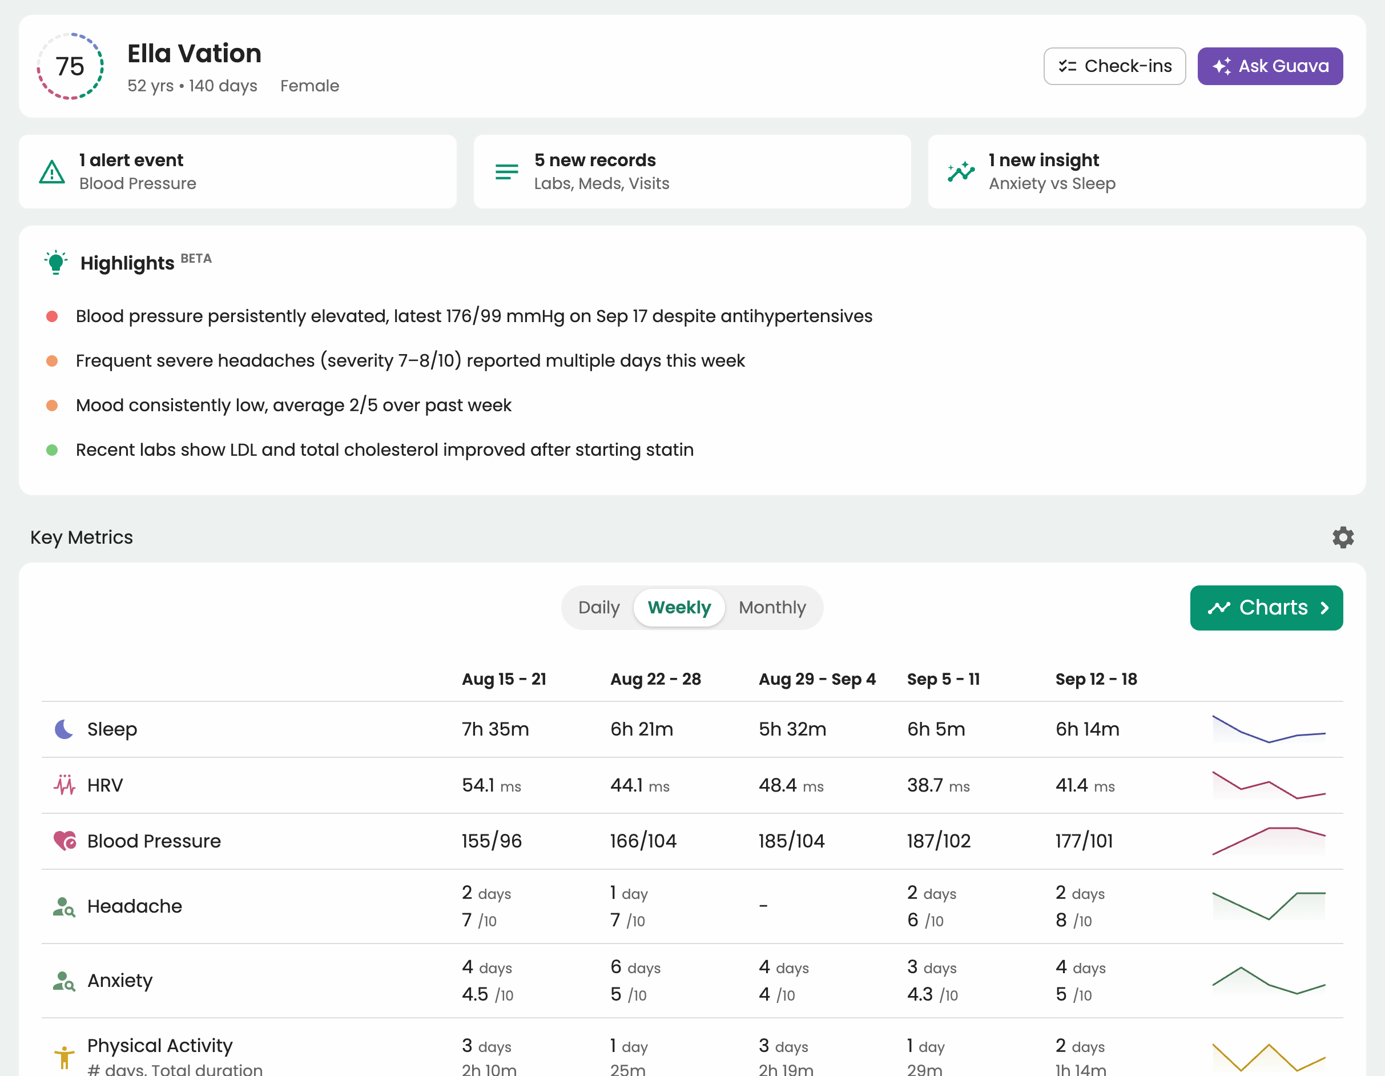This screenshot has width=1385, height=1076.
Task: Click the health score 75 ring
Action: (x=70, y=66)
